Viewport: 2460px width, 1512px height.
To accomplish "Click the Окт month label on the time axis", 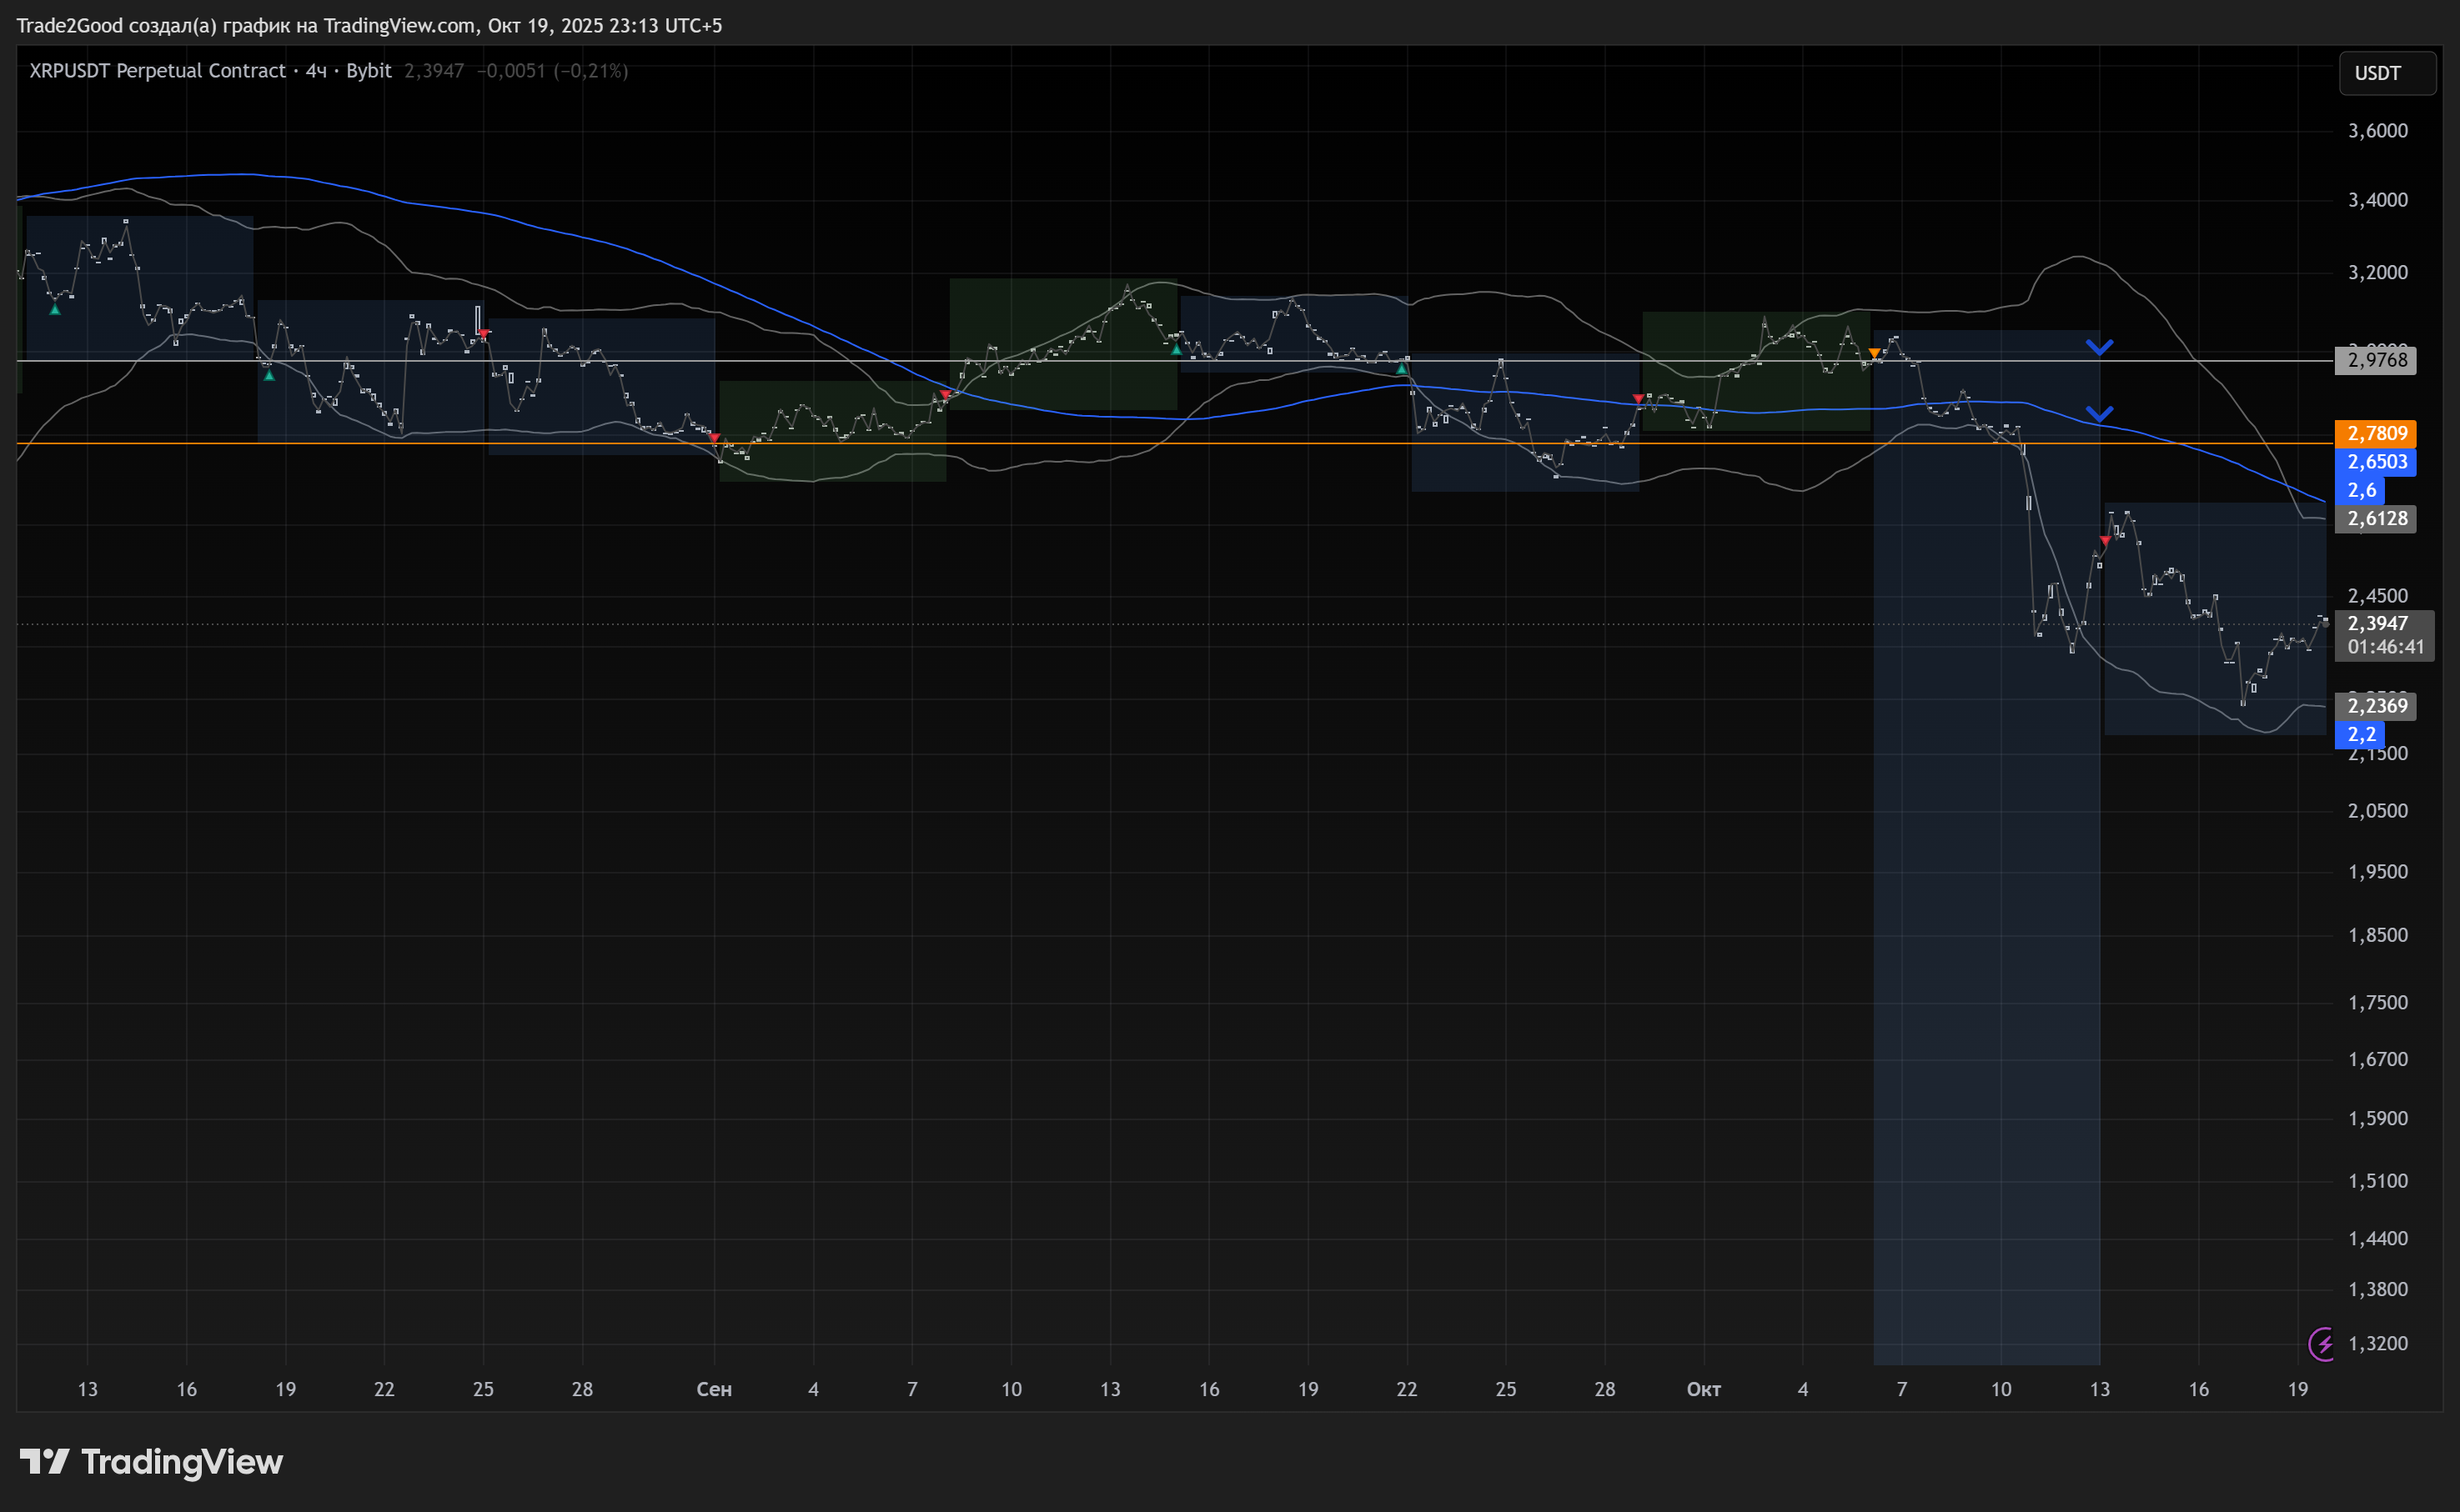I will (x=1703, y=1389).
